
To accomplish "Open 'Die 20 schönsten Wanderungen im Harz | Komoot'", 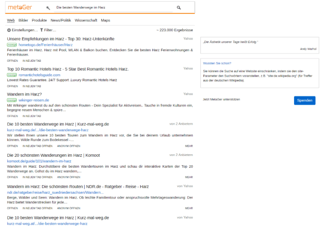I will 53,155.
